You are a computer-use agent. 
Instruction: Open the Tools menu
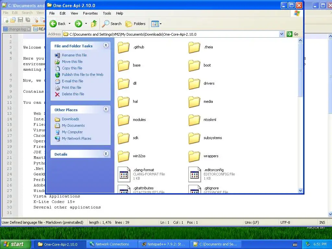tap(107, 13)
